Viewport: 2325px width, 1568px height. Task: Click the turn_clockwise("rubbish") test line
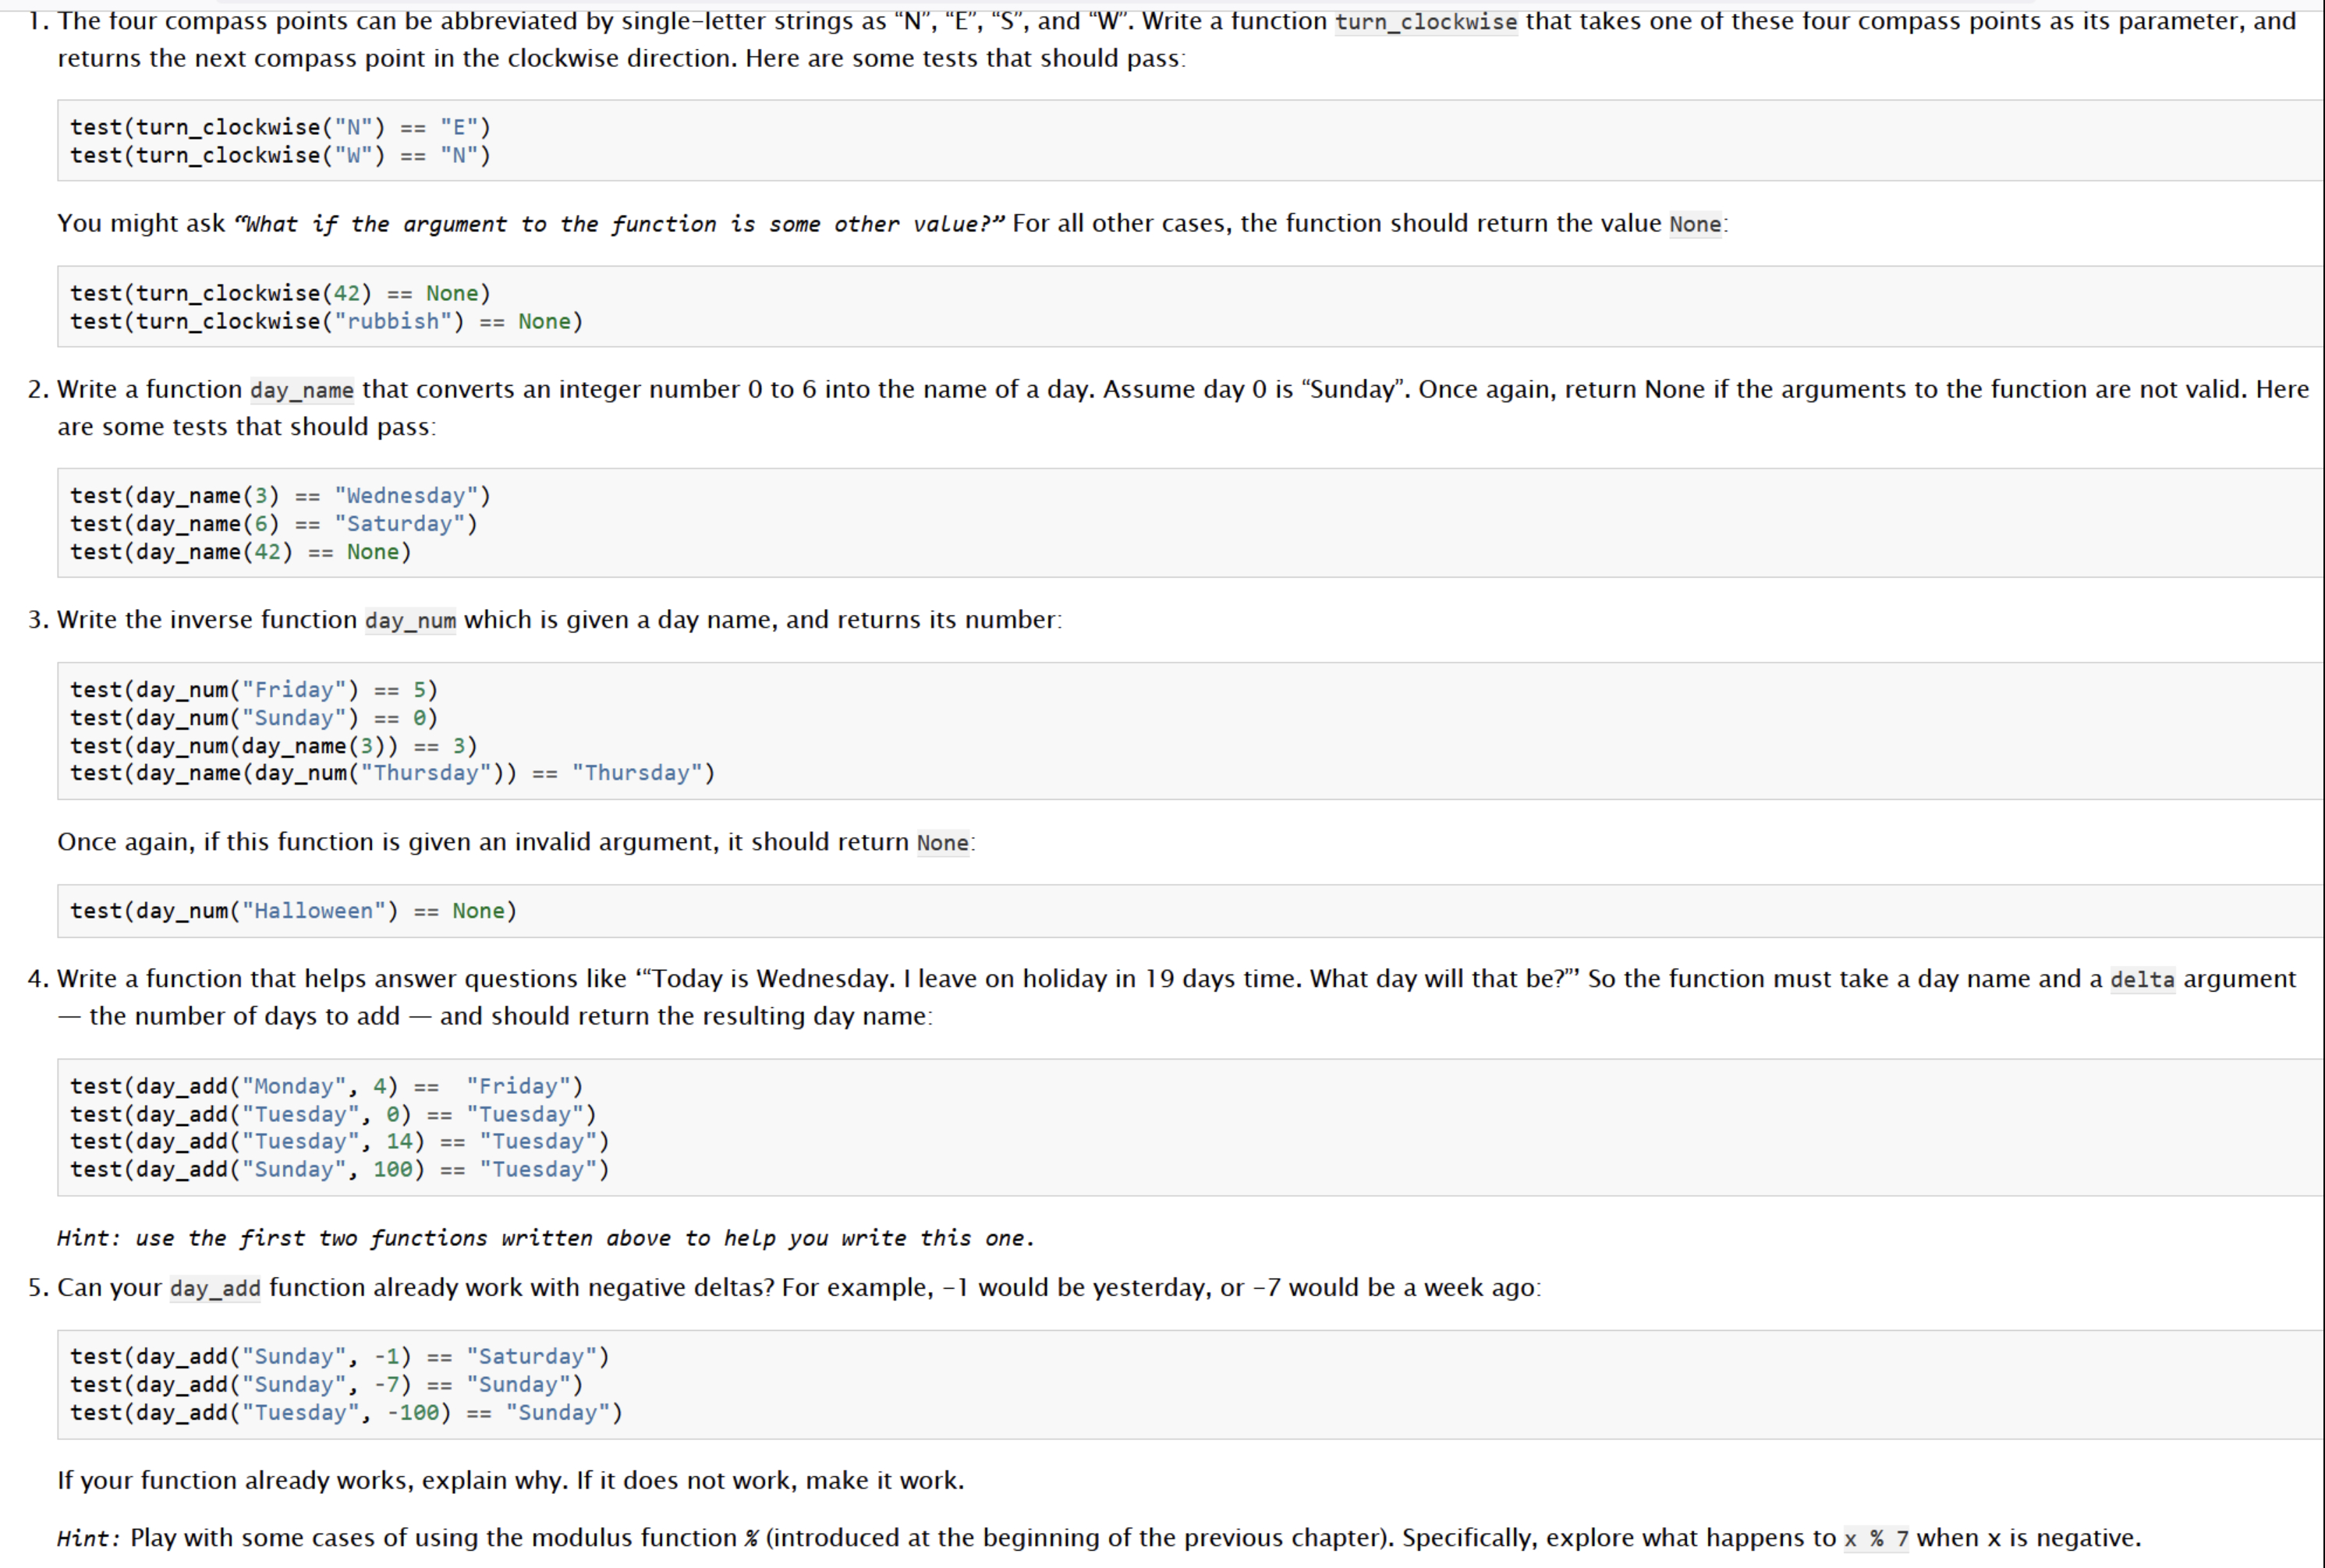[x=326, y=321]
